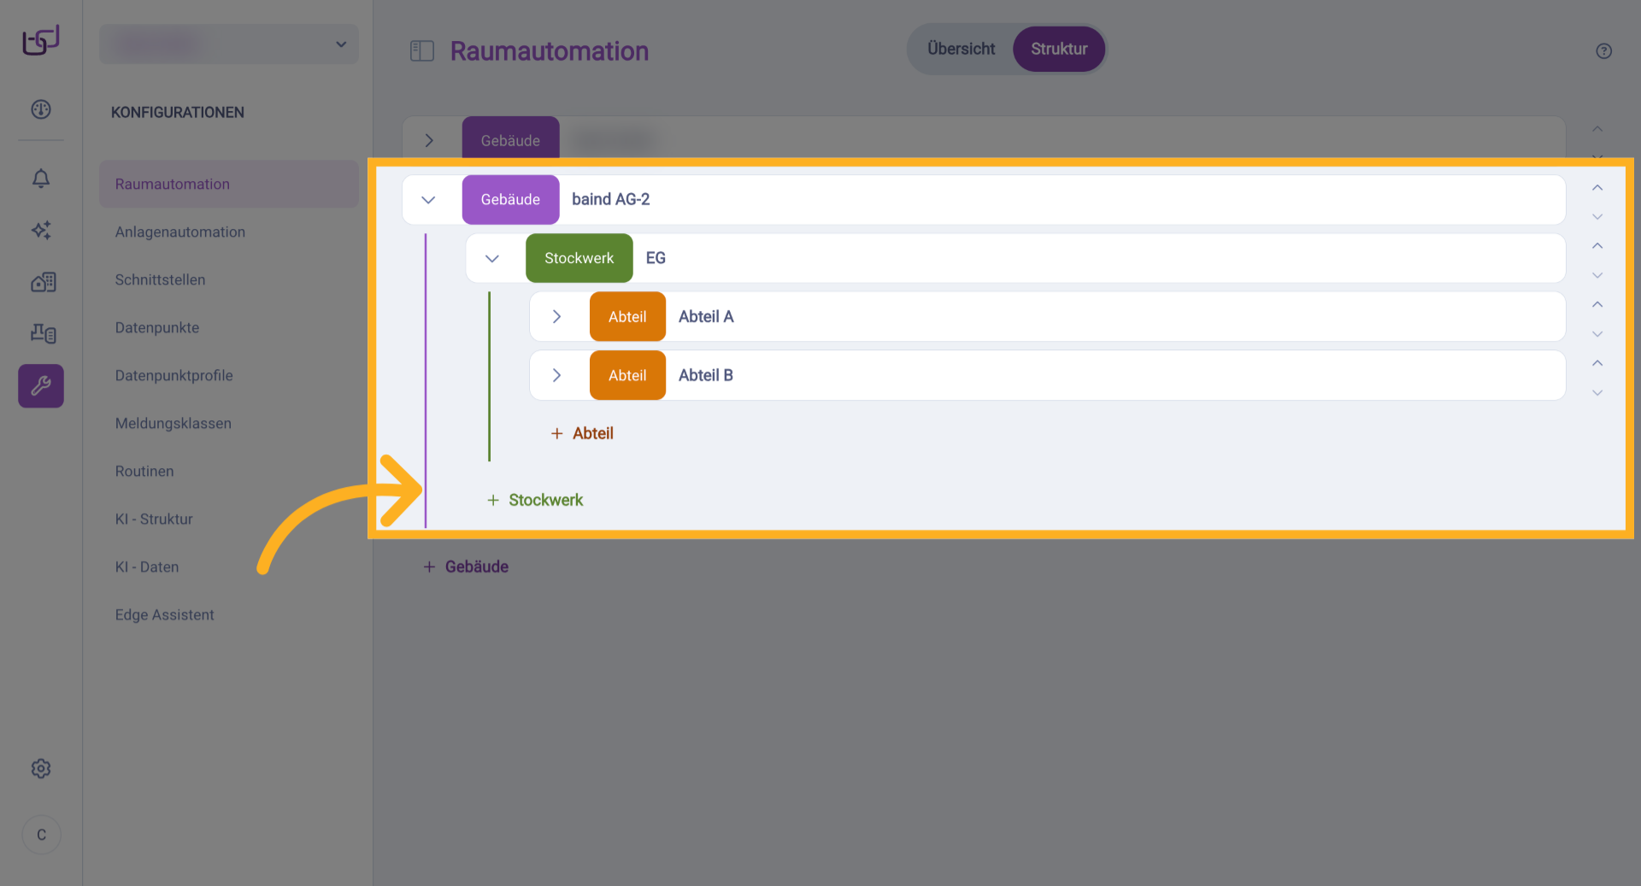Switch to the Übersicht view
Image resolution: width=1641 pixels, height=886 pixels.
[961, 50]
